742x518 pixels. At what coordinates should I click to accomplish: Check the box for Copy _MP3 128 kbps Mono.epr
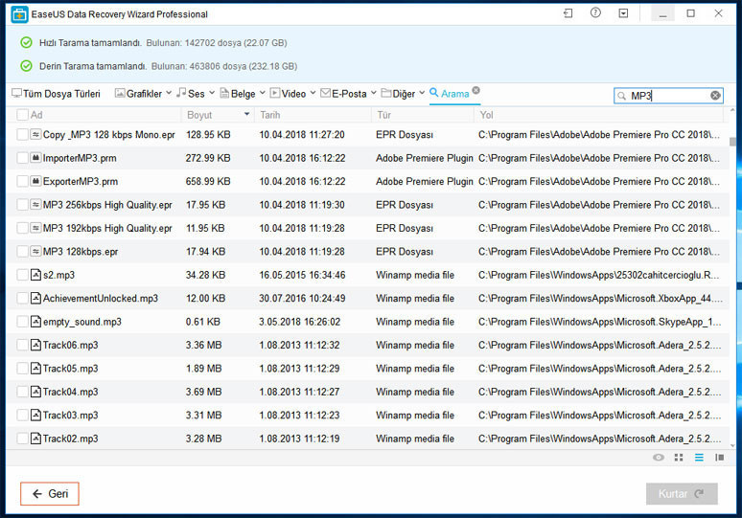[22, 135]
